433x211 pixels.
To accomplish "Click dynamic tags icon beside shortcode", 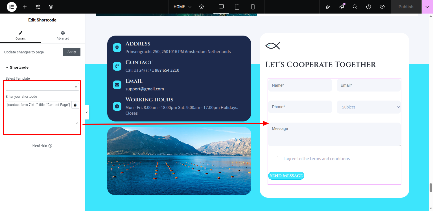I will click(75, 105).
